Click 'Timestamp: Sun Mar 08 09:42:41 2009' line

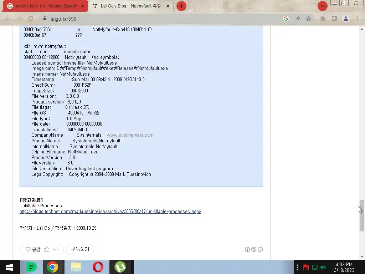88,80
